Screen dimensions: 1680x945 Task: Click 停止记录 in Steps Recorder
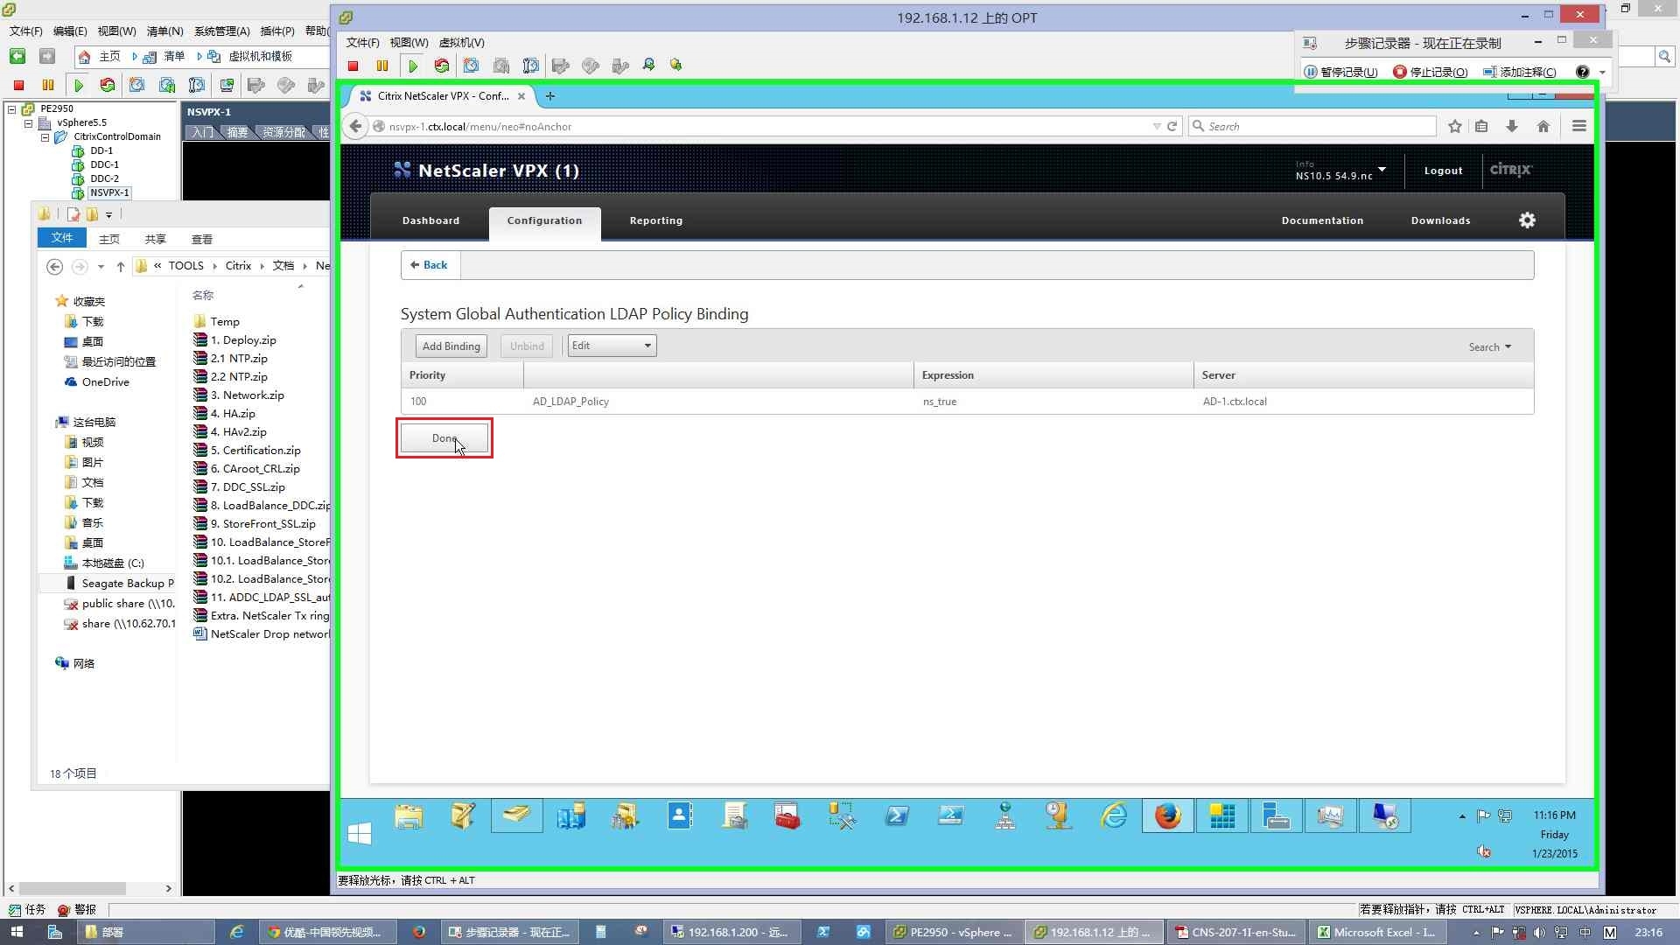point(1431,72)
